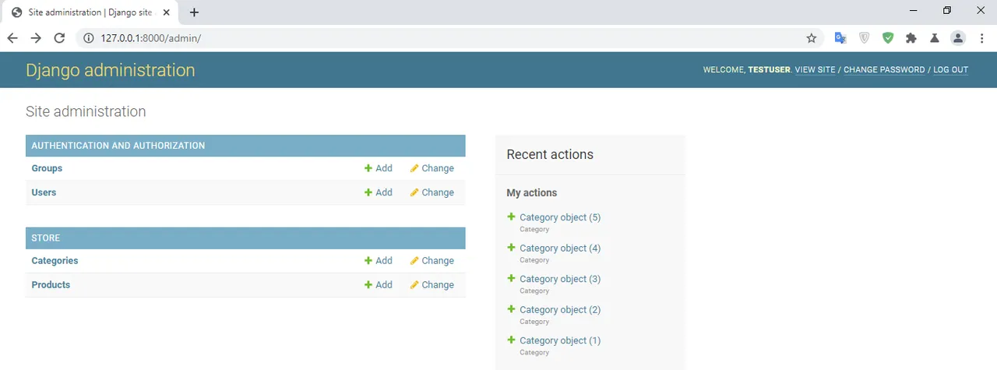Click the Site administration page heading
Image resolution: width=997 pixels, height=370 pixels.
pos(86,111)
